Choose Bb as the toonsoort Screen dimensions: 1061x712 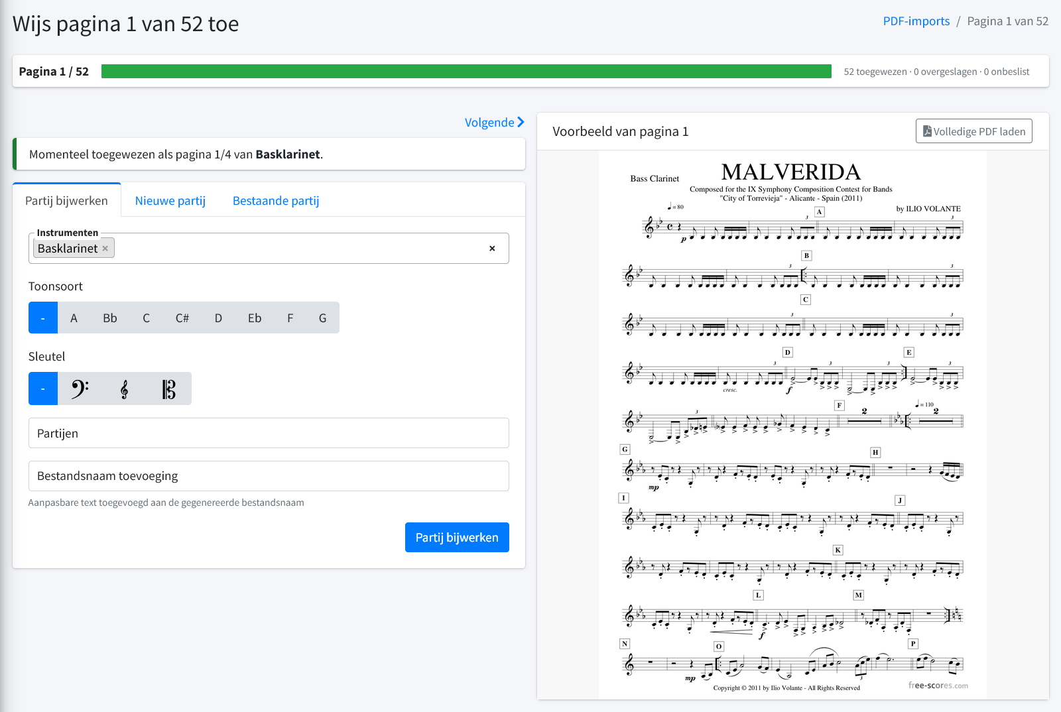[110, 318]
